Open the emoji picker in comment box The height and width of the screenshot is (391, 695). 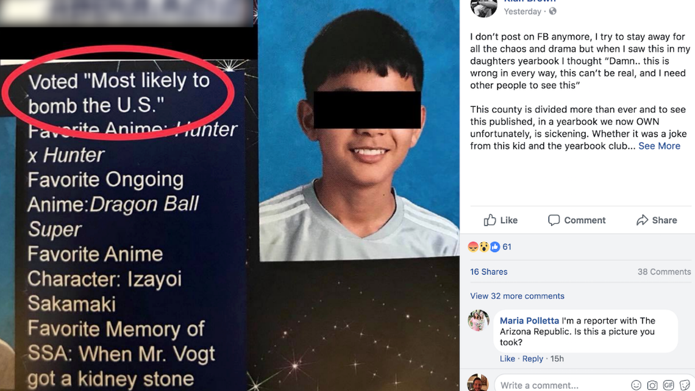point(636,386)
